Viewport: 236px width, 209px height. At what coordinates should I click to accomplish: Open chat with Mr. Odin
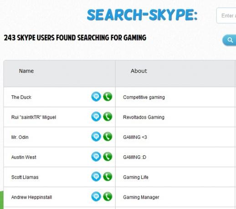96,137
